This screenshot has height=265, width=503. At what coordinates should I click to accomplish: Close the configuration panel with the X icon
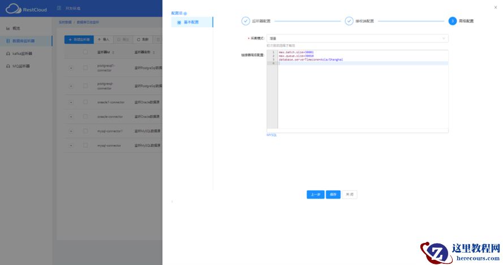tap(496, 7)
